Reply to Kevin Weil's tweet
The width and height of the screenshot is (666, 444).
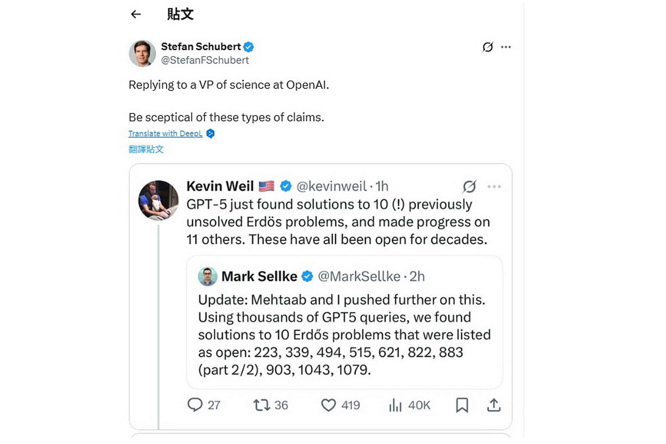tap(195, 405)
